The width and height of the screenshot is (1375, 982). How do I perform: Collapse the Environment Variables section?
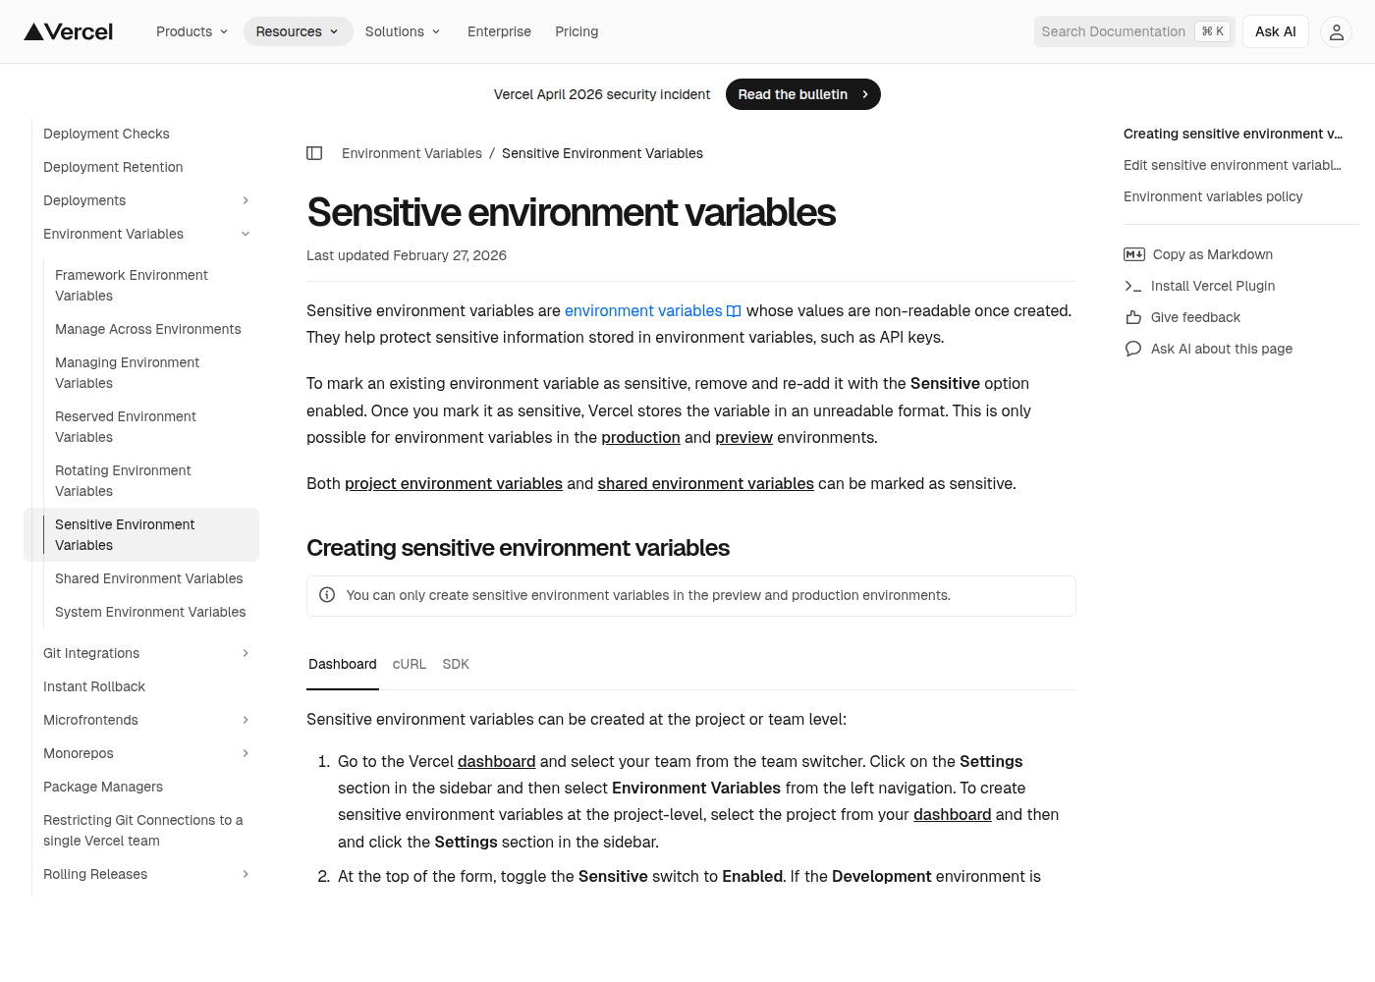coord(246,234)
